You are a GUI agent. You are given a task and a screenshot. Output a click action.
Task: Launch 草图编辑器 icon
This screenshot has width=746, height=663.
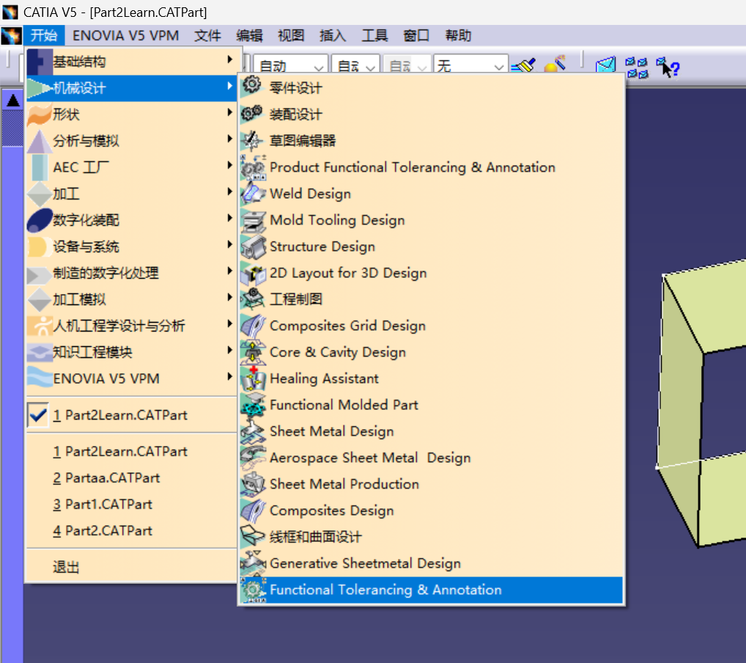coord(252,140)
